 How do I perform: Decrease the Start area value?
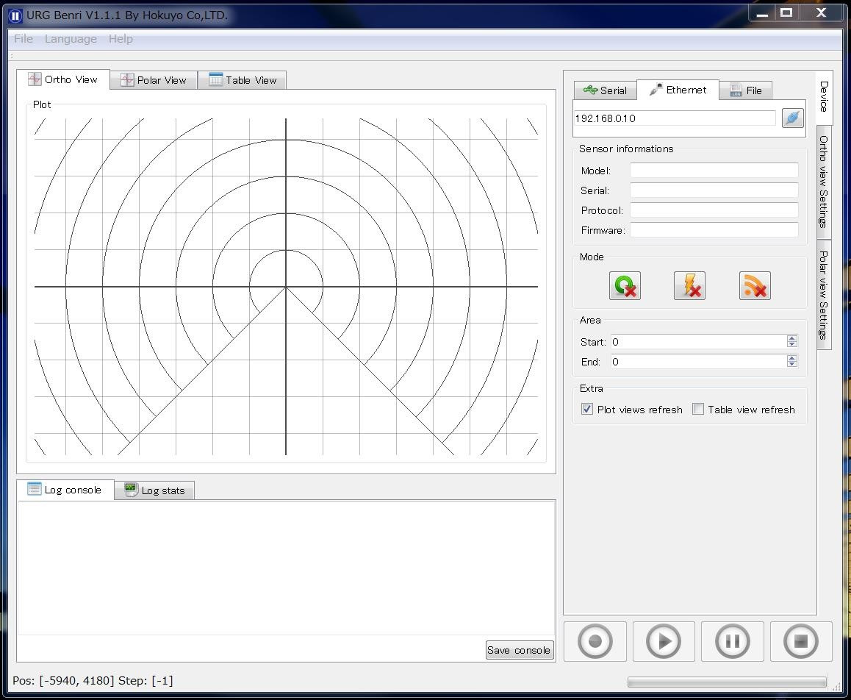(x=792, y=344)
